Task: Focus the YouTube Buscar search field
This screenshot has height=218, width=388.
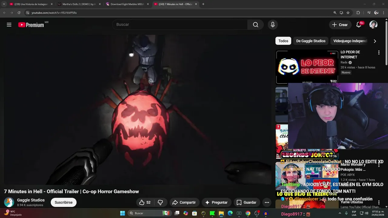Action: (x=180, y=25)
